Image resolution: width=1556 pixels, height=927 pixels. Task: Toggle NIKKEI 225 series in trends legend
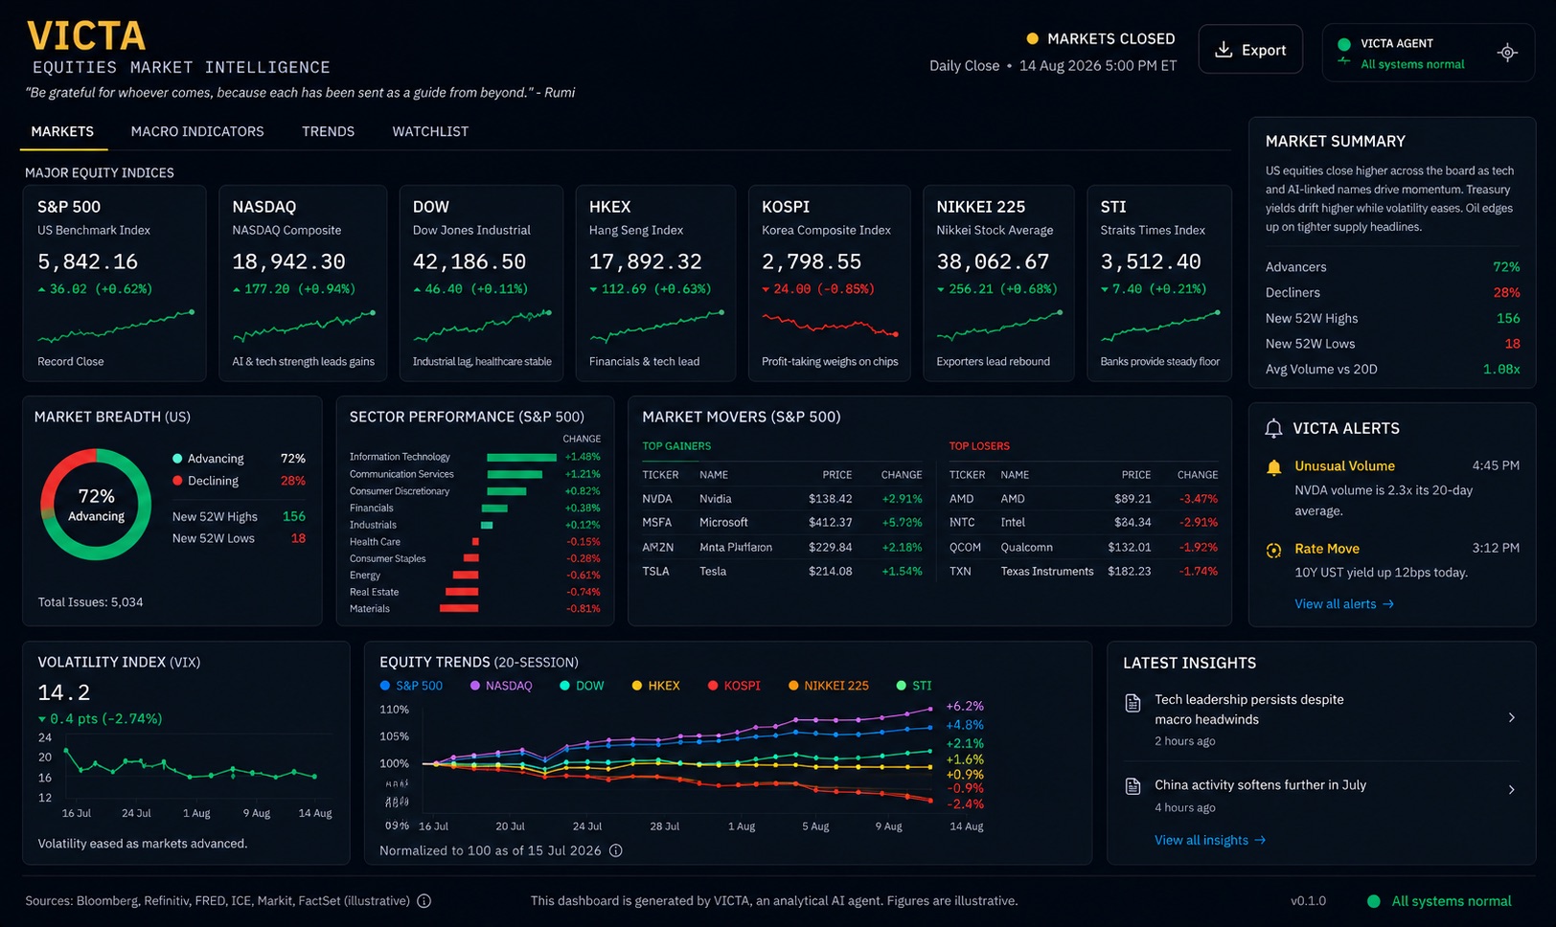click(828, 686)
